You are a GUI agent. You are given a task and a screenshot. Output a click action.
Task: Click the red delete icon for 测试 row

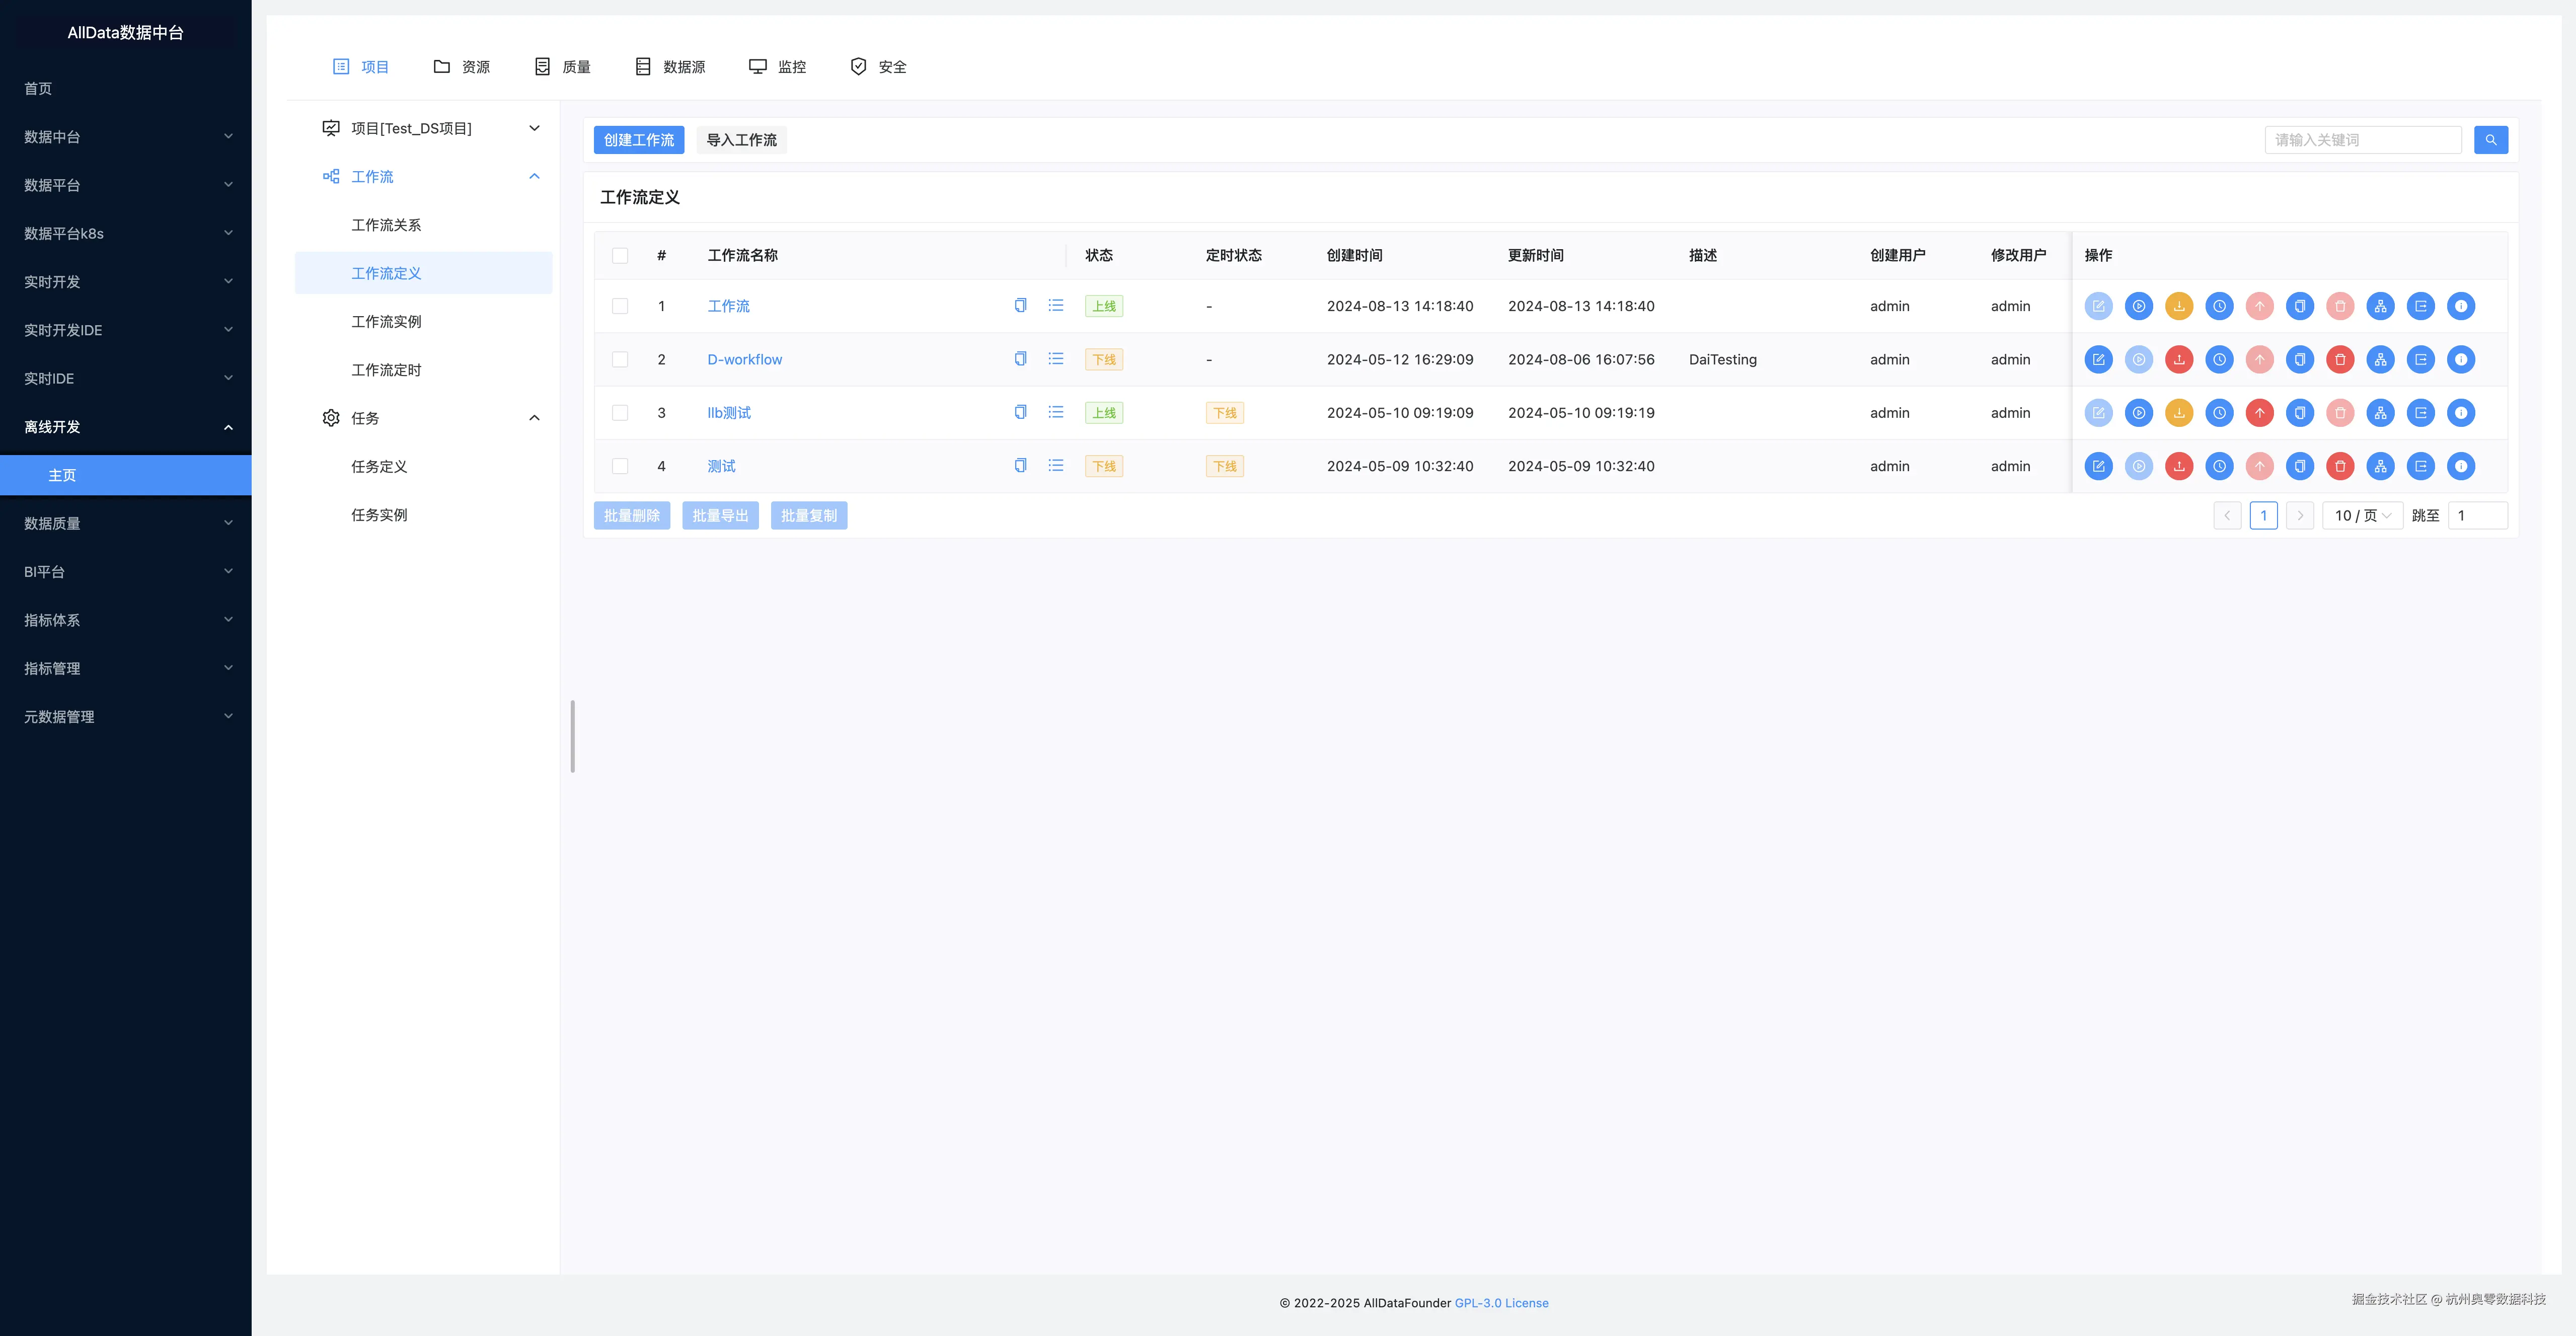tap(2340, 466)
